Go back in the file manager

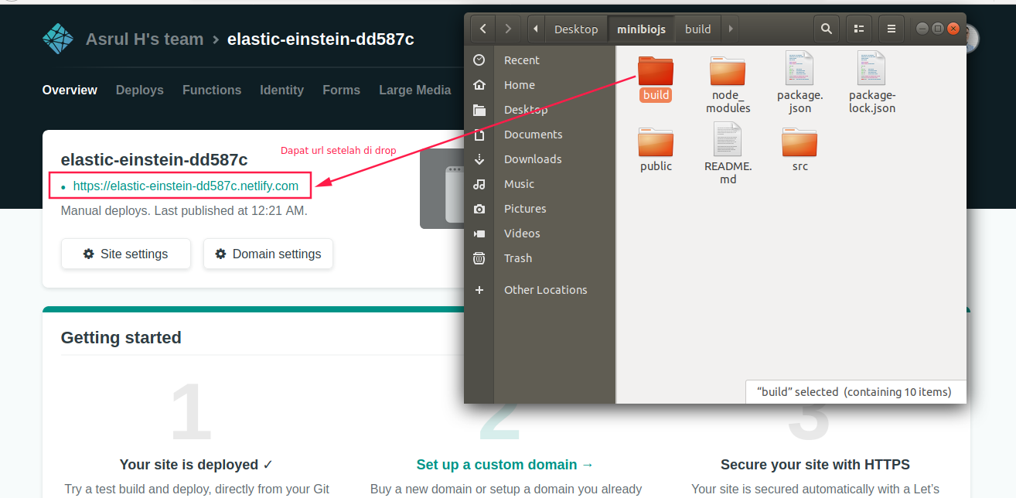point(482,29)
